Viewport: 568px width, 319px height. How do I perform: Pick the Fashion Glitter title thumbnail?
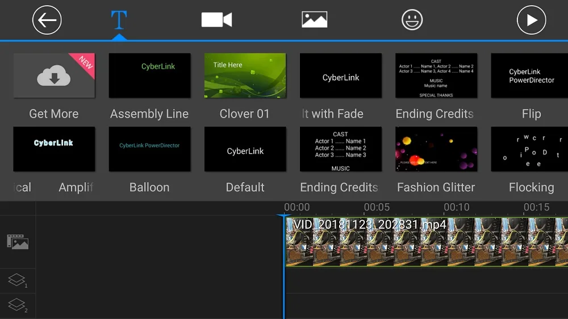click(436, 149)
